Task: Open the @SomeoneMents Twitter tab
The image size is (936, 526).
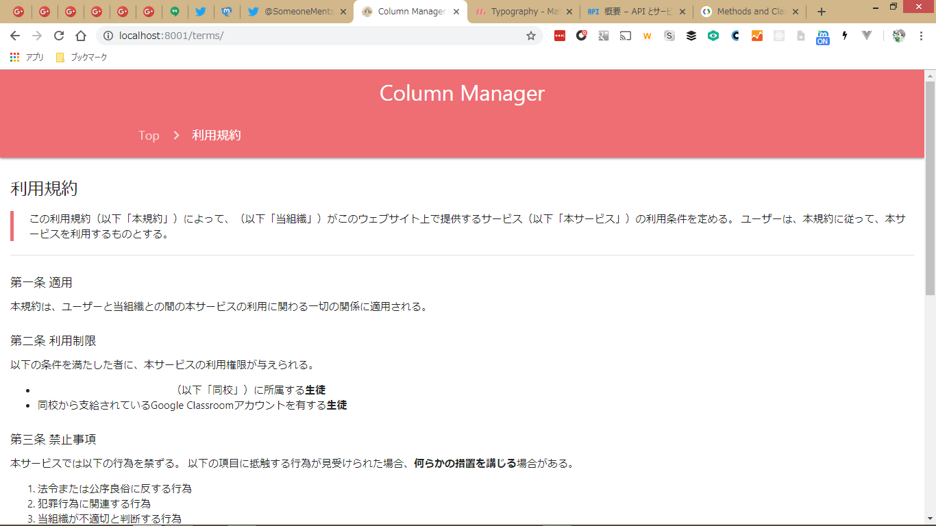Action: click(298, 12)
